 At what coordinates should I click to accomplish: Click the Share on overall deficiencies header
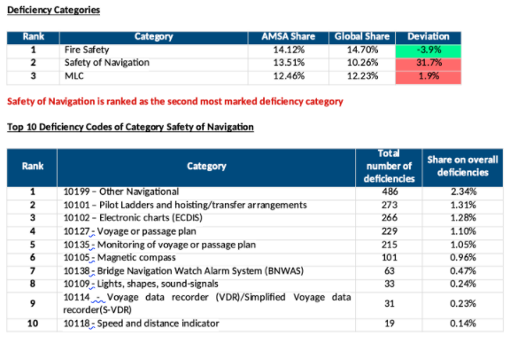[462, 167]
